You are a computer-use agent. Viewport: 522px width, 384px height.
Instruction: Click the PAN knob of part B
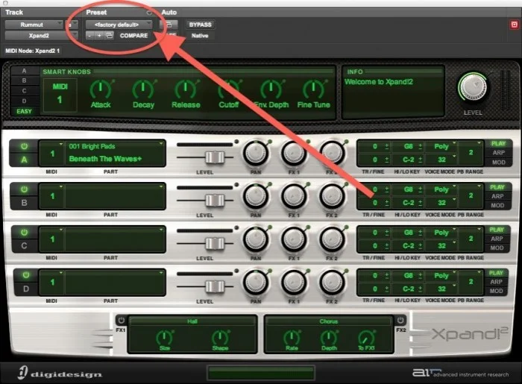coord(256,196)
